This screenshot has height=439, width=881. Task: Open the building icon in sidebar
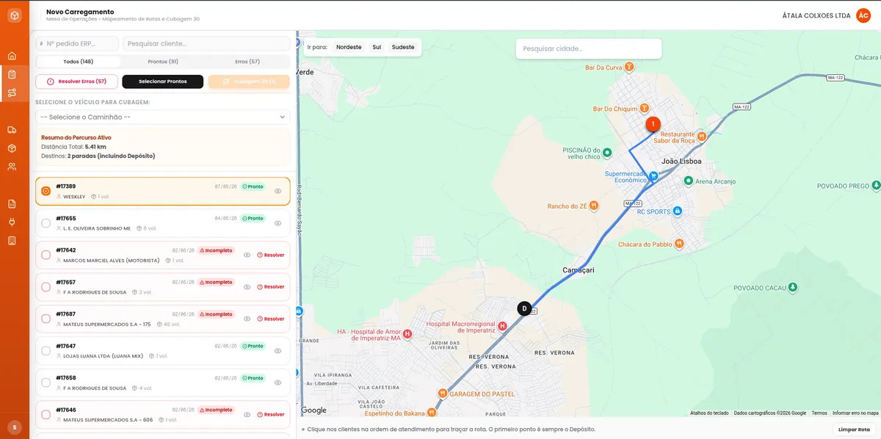coord(12,240)
